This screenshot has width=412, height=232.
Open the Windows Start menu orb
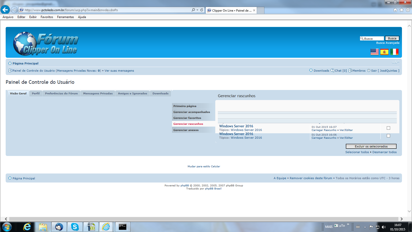coord(7,227)
